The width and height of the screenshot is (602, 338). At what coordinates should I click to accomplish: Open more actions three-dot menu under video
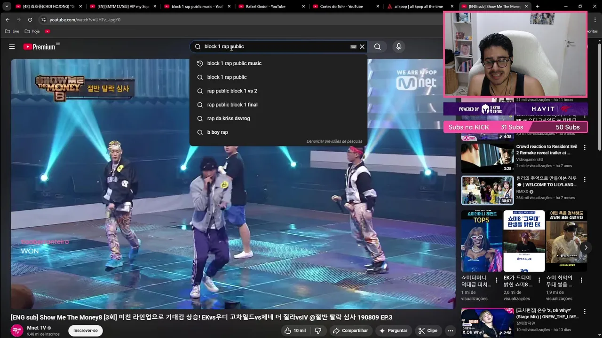[x=451, y=330]
